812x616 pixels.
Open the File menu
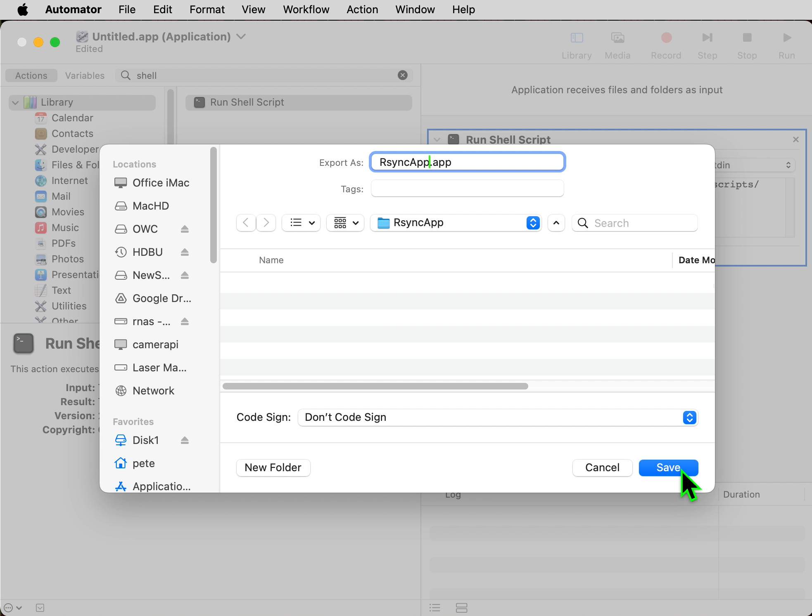(x=127, y=9)
